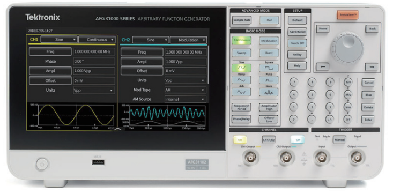393x193 pixels.
Task: Select the Arb waveform button
Action: pos(241,92)
